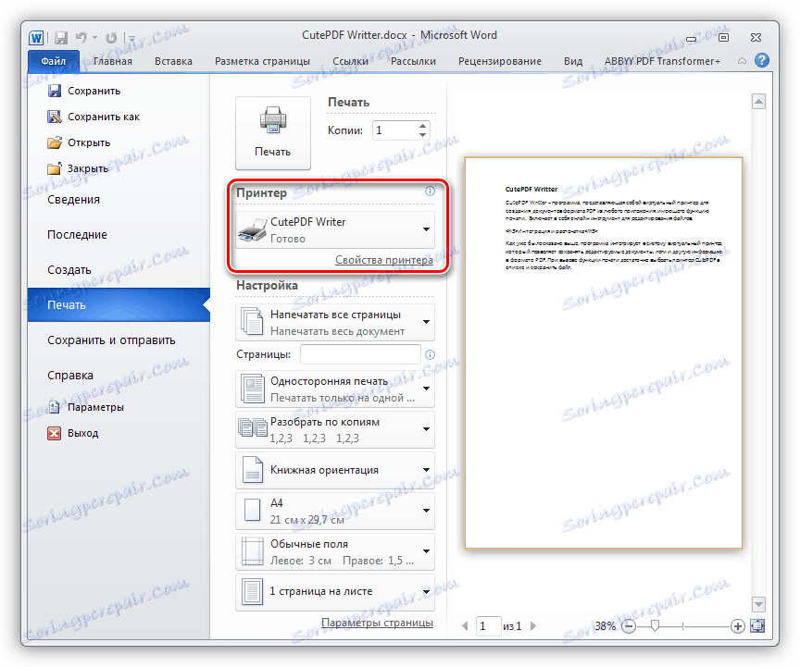Click the preview scrollbar down arrow
Viewport: 800px width, 667px height.
(x=758, y=604)
